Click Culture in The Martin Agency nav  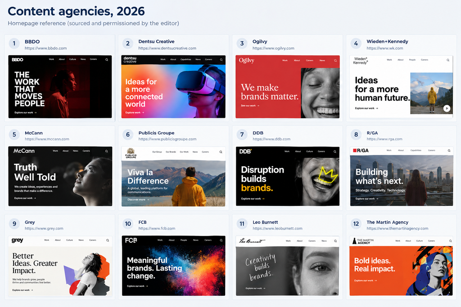click(420, 240)
